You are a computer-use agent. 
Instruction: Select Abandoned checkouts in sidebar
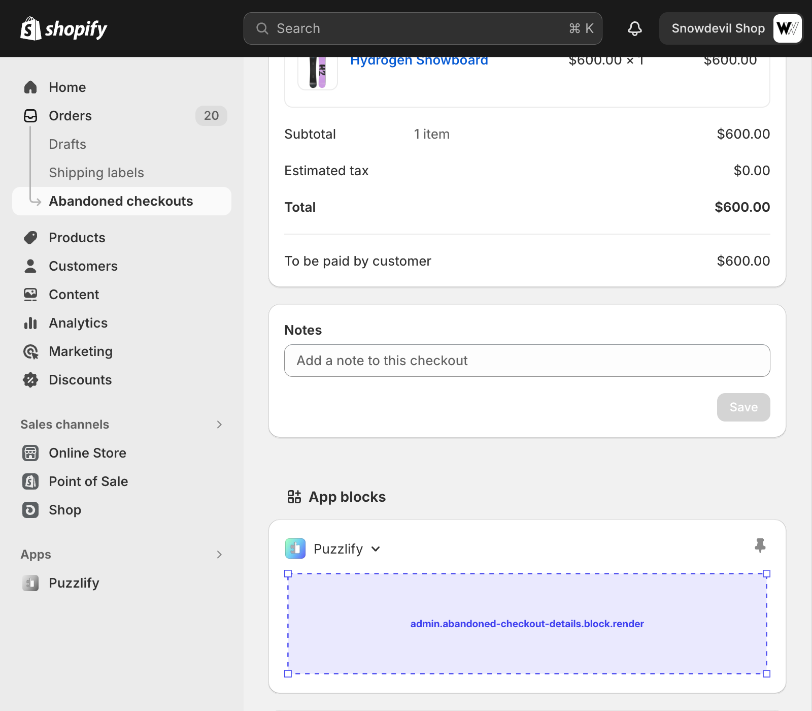click(x=121, y=201)
